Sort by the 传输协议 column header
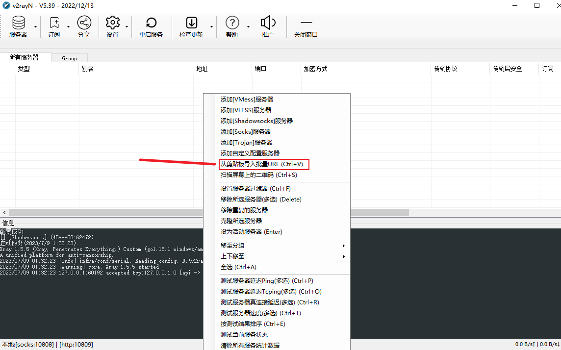This screenshot has width=561, height=350. click(x=461, y=69)
